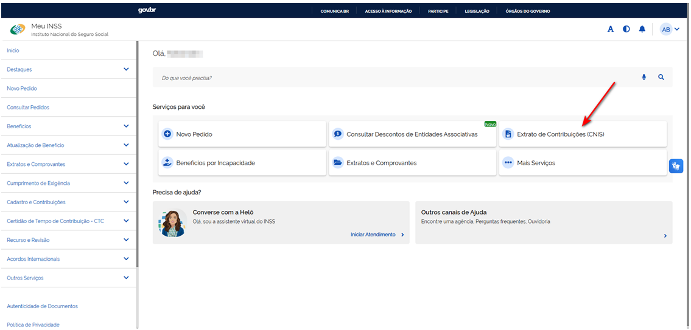Expand Certidão de Tempo de Contribuição - CTC
Image resolution: width=691 pixels, height=330 pixels.
[127, 221]
